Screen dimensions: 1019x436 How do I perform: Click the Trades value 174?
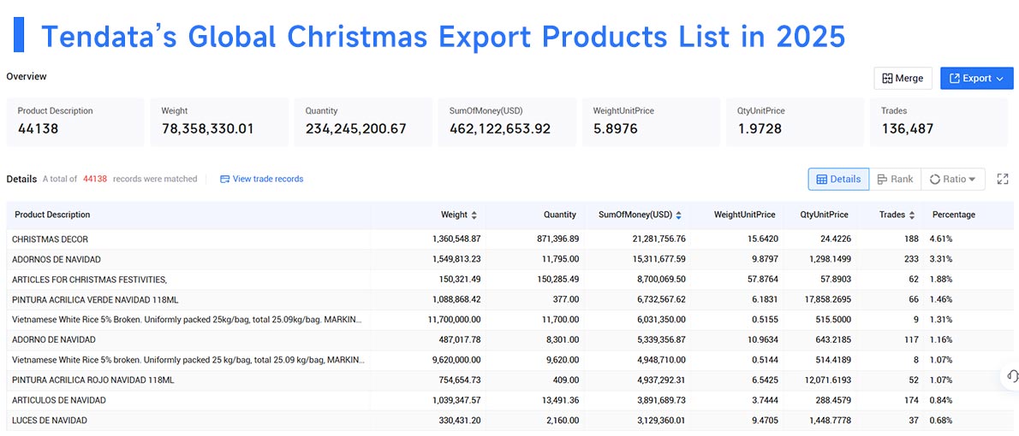[x=911, y=400]
